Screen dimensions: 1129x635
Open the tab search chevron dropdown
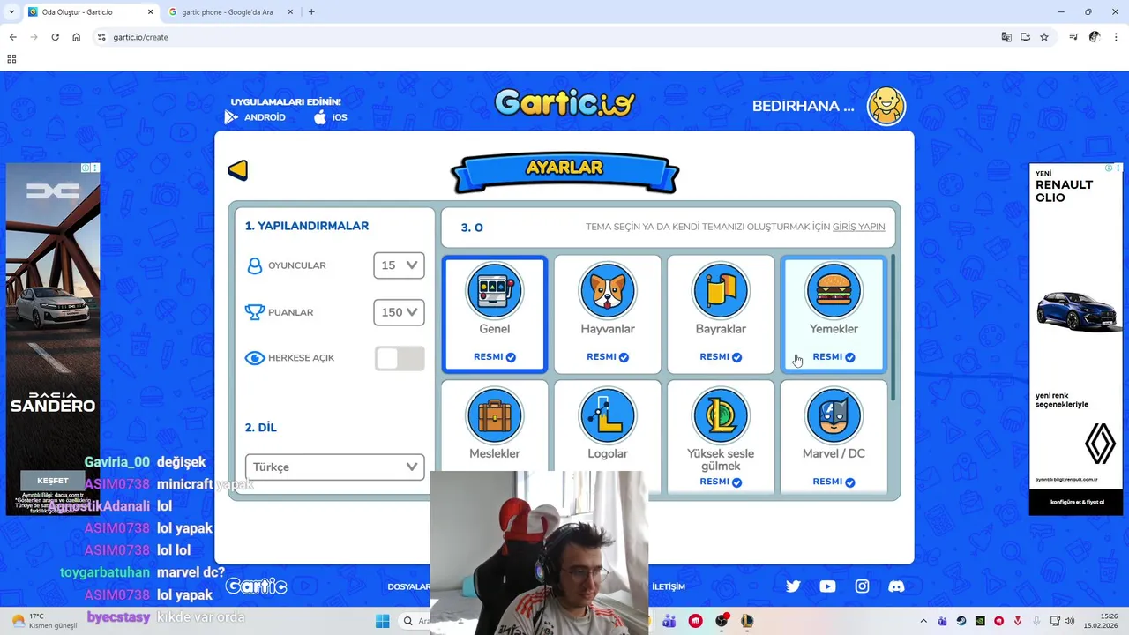pos(11,12)
